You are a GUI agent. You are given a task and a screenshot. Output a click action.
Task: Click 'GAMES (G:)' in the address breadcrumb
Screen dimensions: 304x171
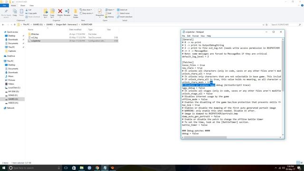38,25
